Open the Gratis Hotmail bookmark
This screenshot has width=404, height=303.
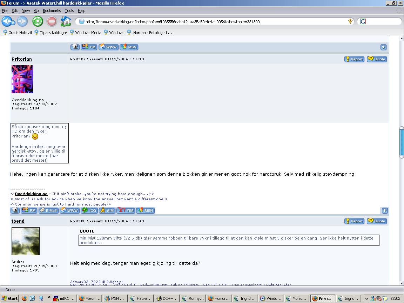coord(17,33)
